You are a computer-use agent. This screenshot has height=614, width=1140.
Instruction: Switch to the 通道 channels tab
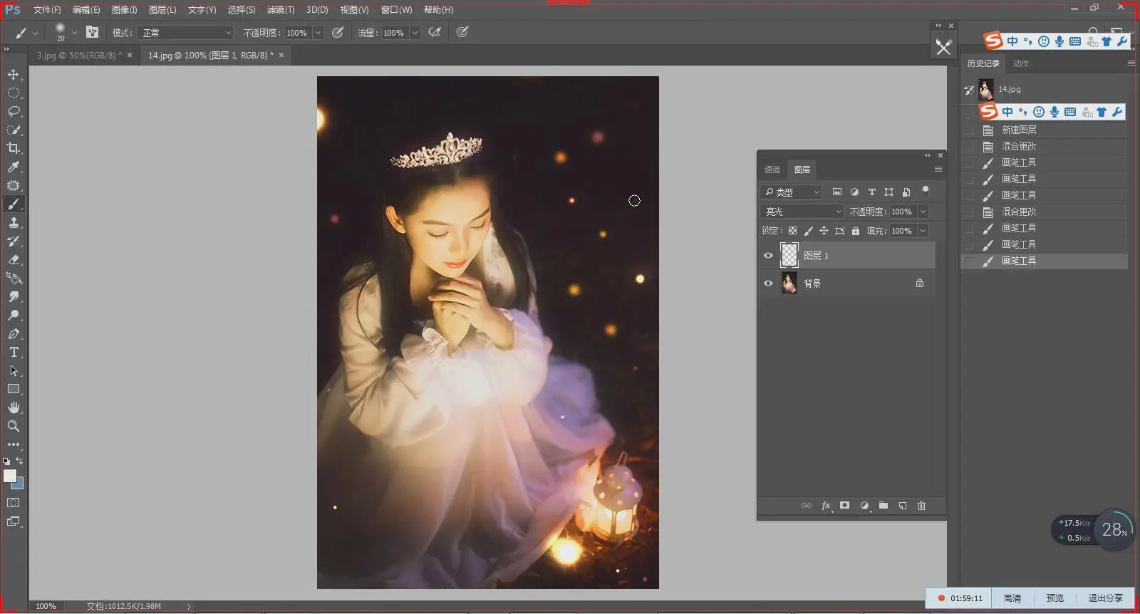[x=772, y=170]
